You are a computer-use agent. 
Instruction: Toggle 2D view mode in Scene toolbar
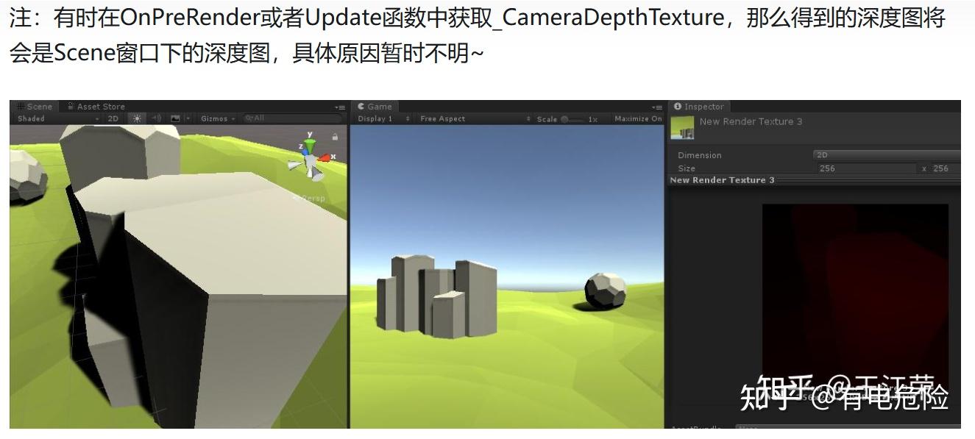coord(112,118)
